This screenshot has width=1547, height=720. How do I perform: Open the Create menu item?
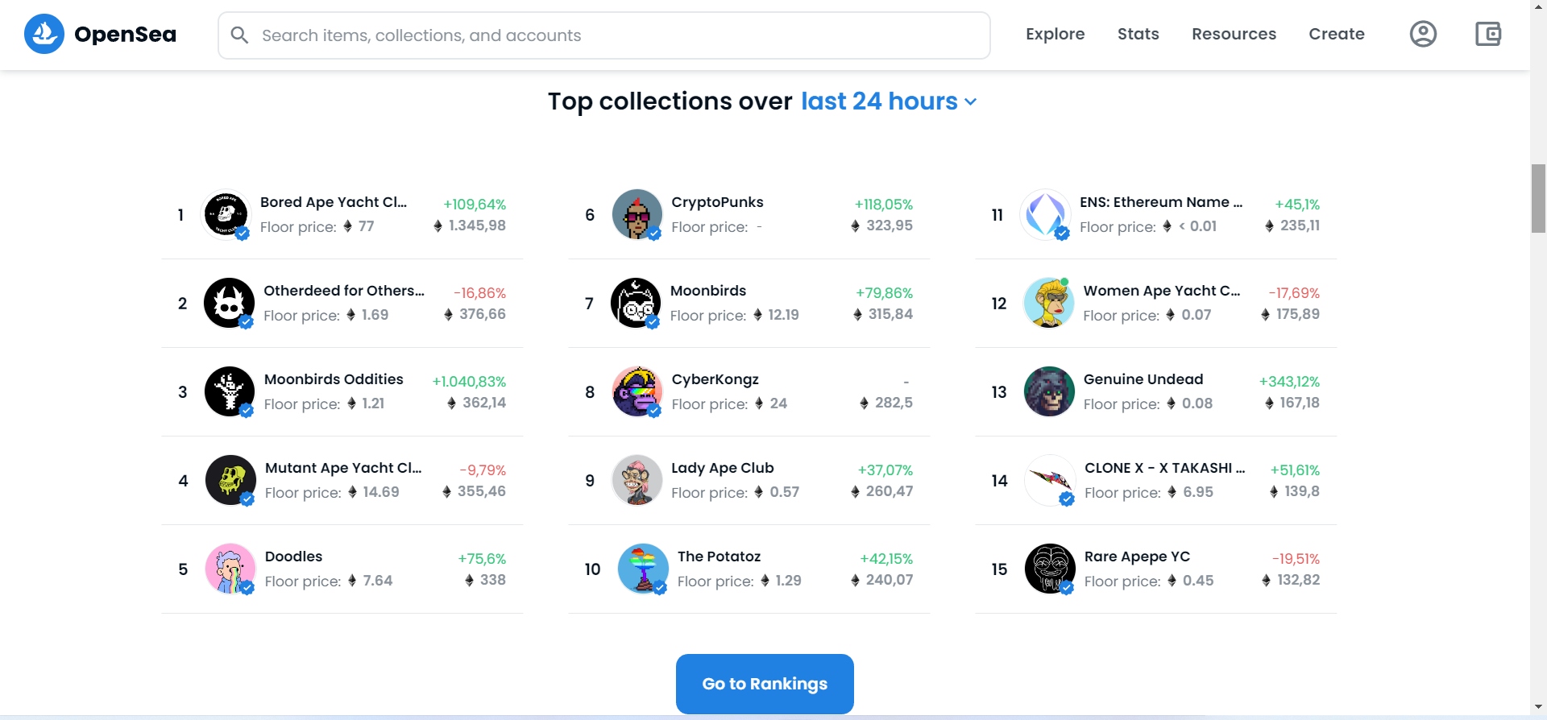1336,34
